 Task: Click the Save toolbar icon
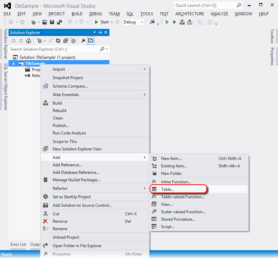(x=52, y=22)
